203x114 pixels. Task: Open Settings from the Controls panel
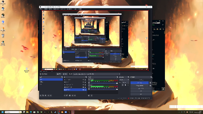pos(141,91)
